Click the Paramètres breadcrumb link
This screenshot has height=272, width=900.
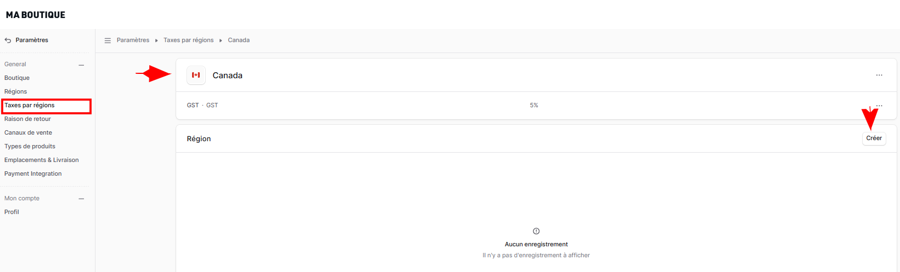(133, 40)
